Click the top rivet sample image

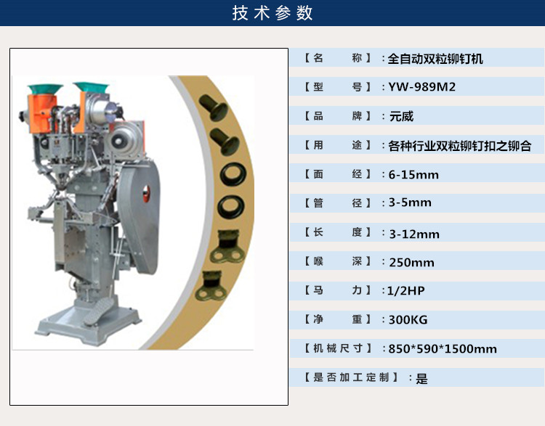pyautogui.click(x=214, y=107)
